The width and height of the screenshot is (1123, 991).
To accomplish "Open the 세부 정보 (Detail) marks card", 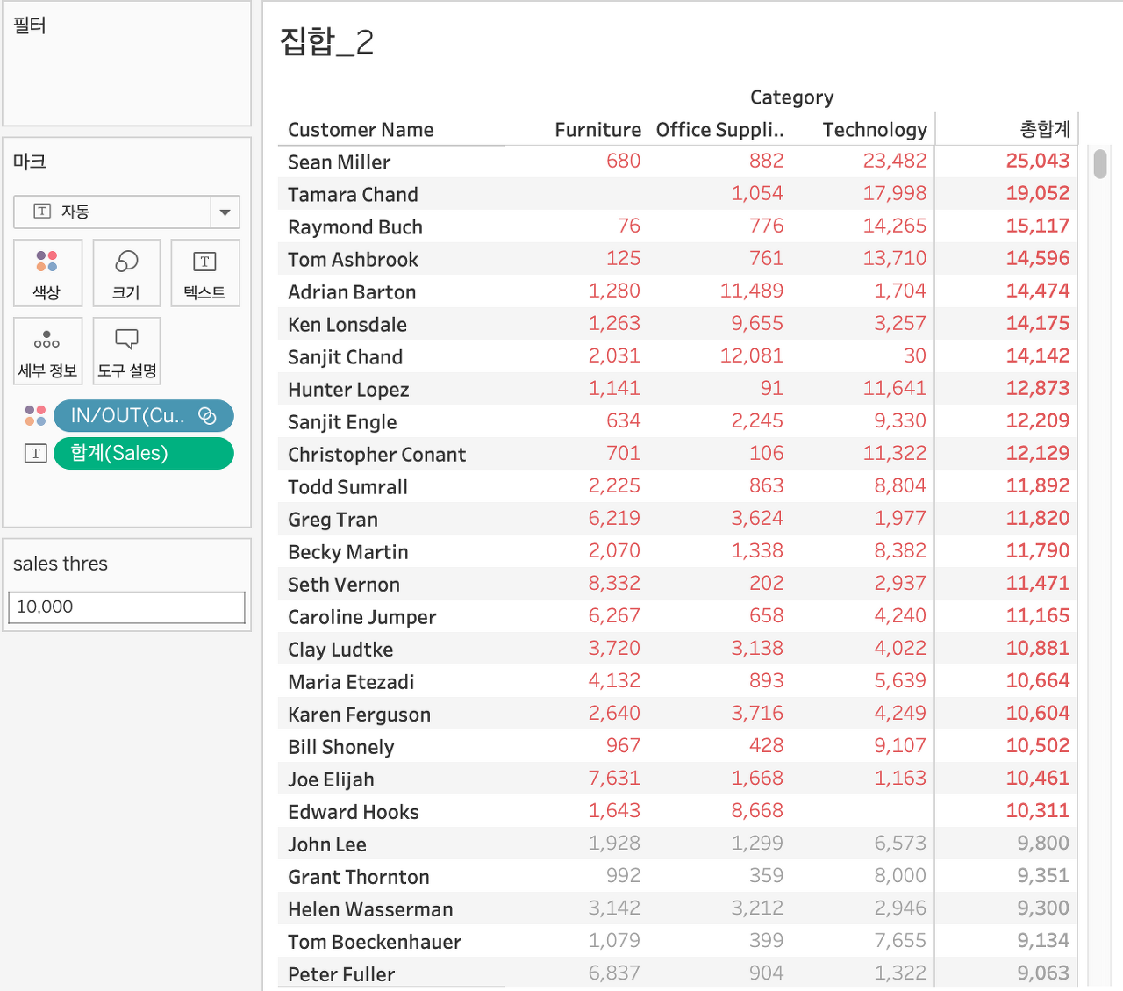I will pos(47,351).
